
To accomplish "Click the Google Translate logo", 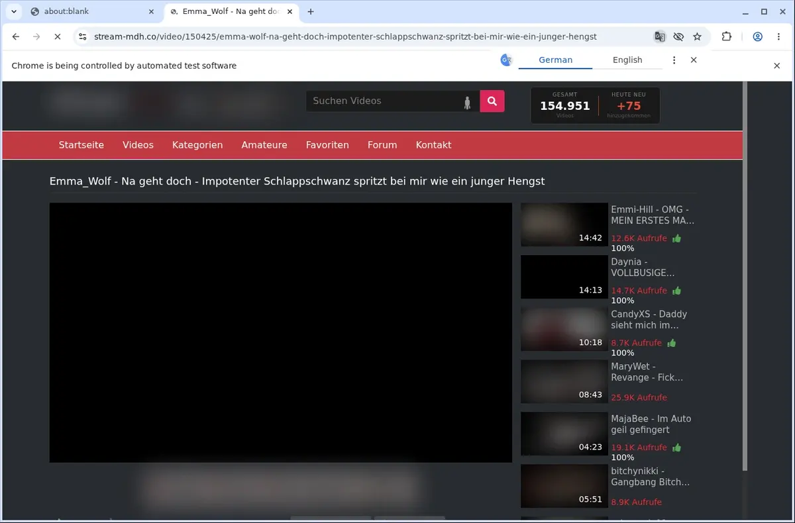I will point(506,60).
